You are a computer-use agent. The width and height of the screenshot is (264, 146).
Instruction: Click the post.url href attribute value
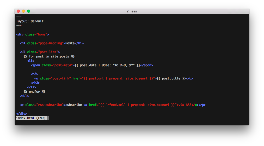click(x=118, y=78)
